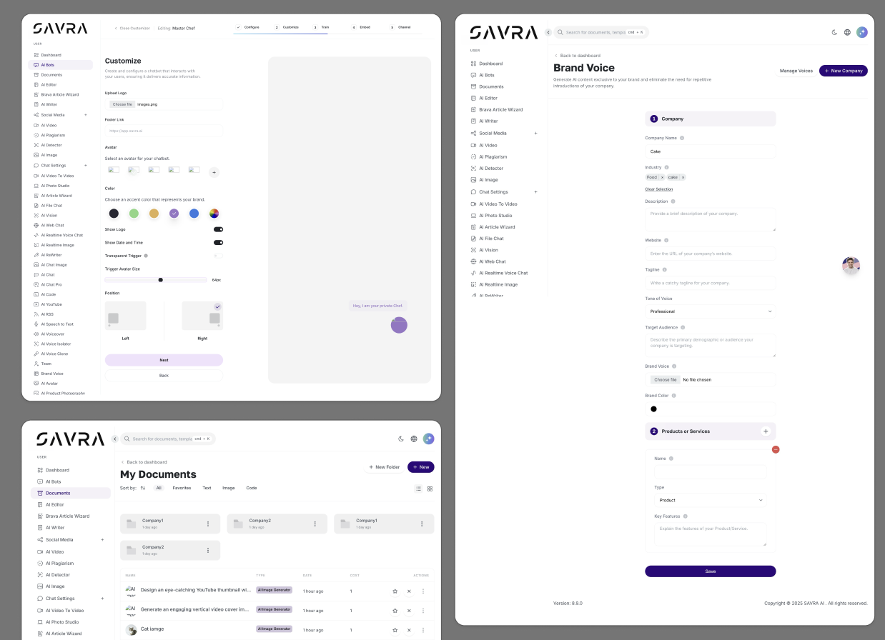Viewport: 885px width, 640px height.
Task: Click Manage Voices
Action: coord(796,71)
